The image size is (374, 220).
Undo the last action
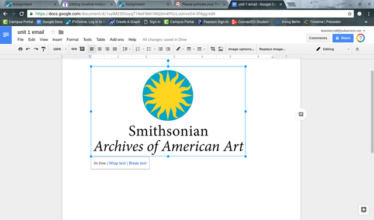28,49
